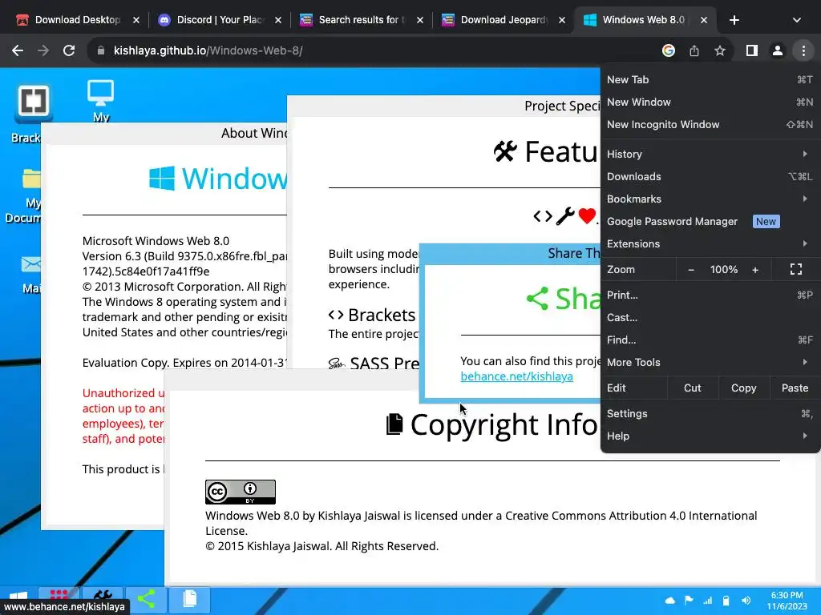The width and height of the screenshot is (821, 615).
Task: Click the Creative Commons BY badge
Action: pyautogui.click(x=241, y=492)
